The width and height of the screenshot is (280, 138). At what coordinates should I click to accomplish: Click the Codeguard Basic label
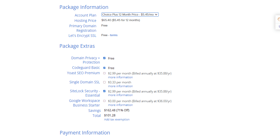click(86, 68)
